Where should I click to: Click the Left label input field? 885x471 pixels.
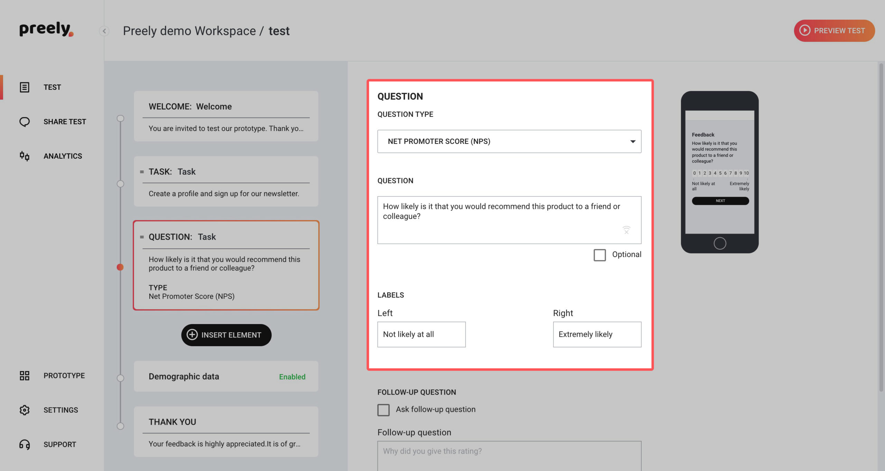421,334
